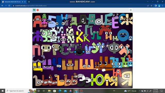Show hidden system tray icons

[x=139, y=91]
